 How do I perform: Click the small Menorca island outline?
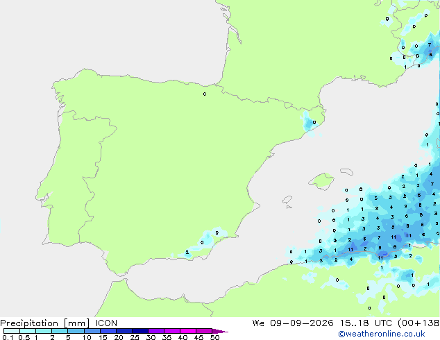coord(346,171)
